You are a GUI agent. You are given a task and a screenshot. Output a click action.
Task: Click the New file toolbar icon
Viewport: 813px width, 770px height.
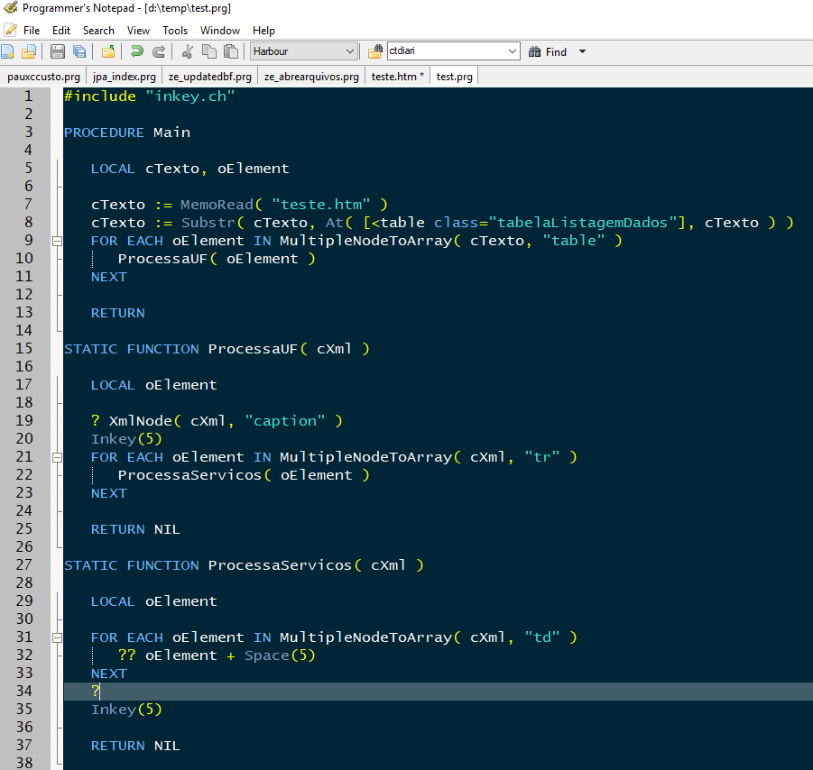tap(8, 52)
